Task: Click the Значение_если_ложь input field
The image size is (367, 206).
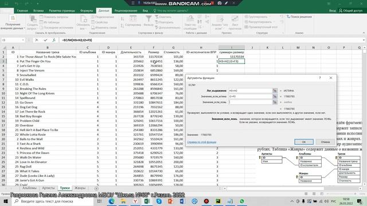Action: click(250, 102)
